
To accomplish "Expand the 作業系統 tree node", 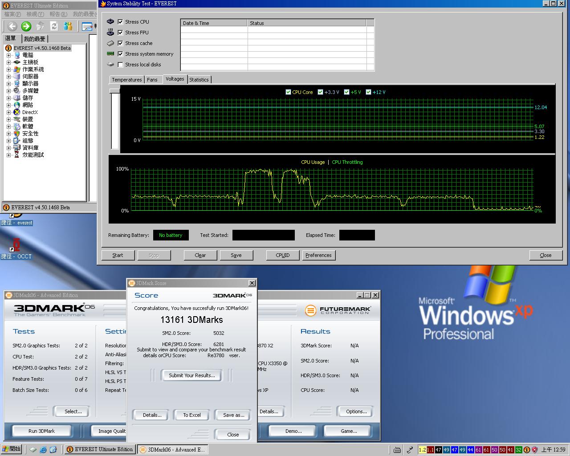I will coord(8,69).
